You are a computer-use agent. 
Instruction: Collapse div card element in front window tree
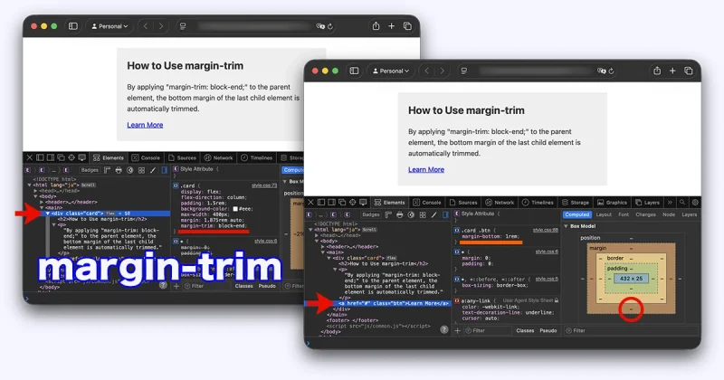[329, 258]
